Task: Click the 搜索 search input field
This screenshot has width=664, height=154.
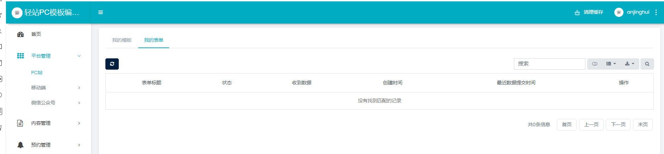Action: tap(549, 64)
